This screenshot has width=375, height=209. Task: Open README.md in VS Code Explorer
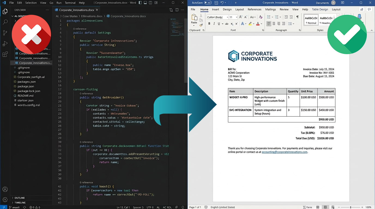click(25, 96)
